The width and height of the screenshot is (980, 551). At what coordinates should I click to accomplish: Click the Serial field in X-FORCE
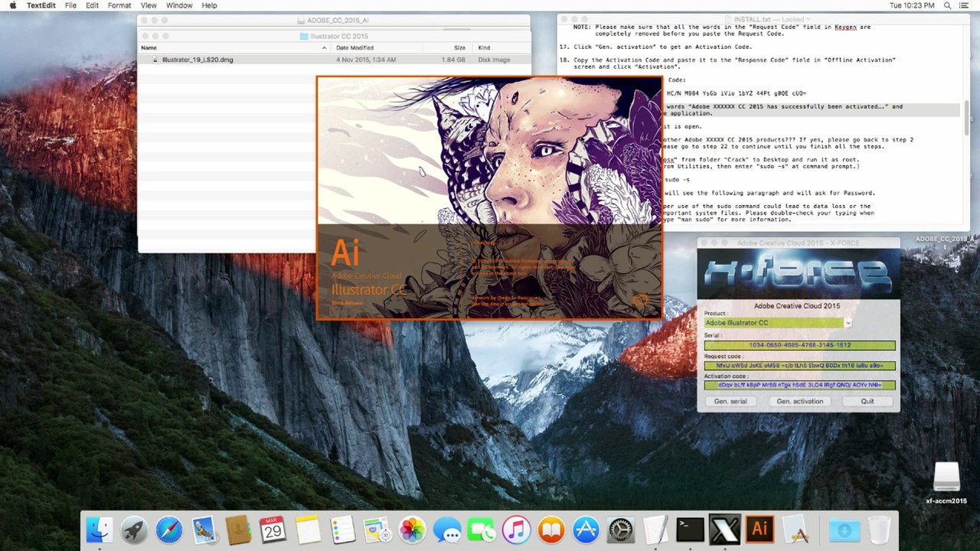tap(800, 346)
